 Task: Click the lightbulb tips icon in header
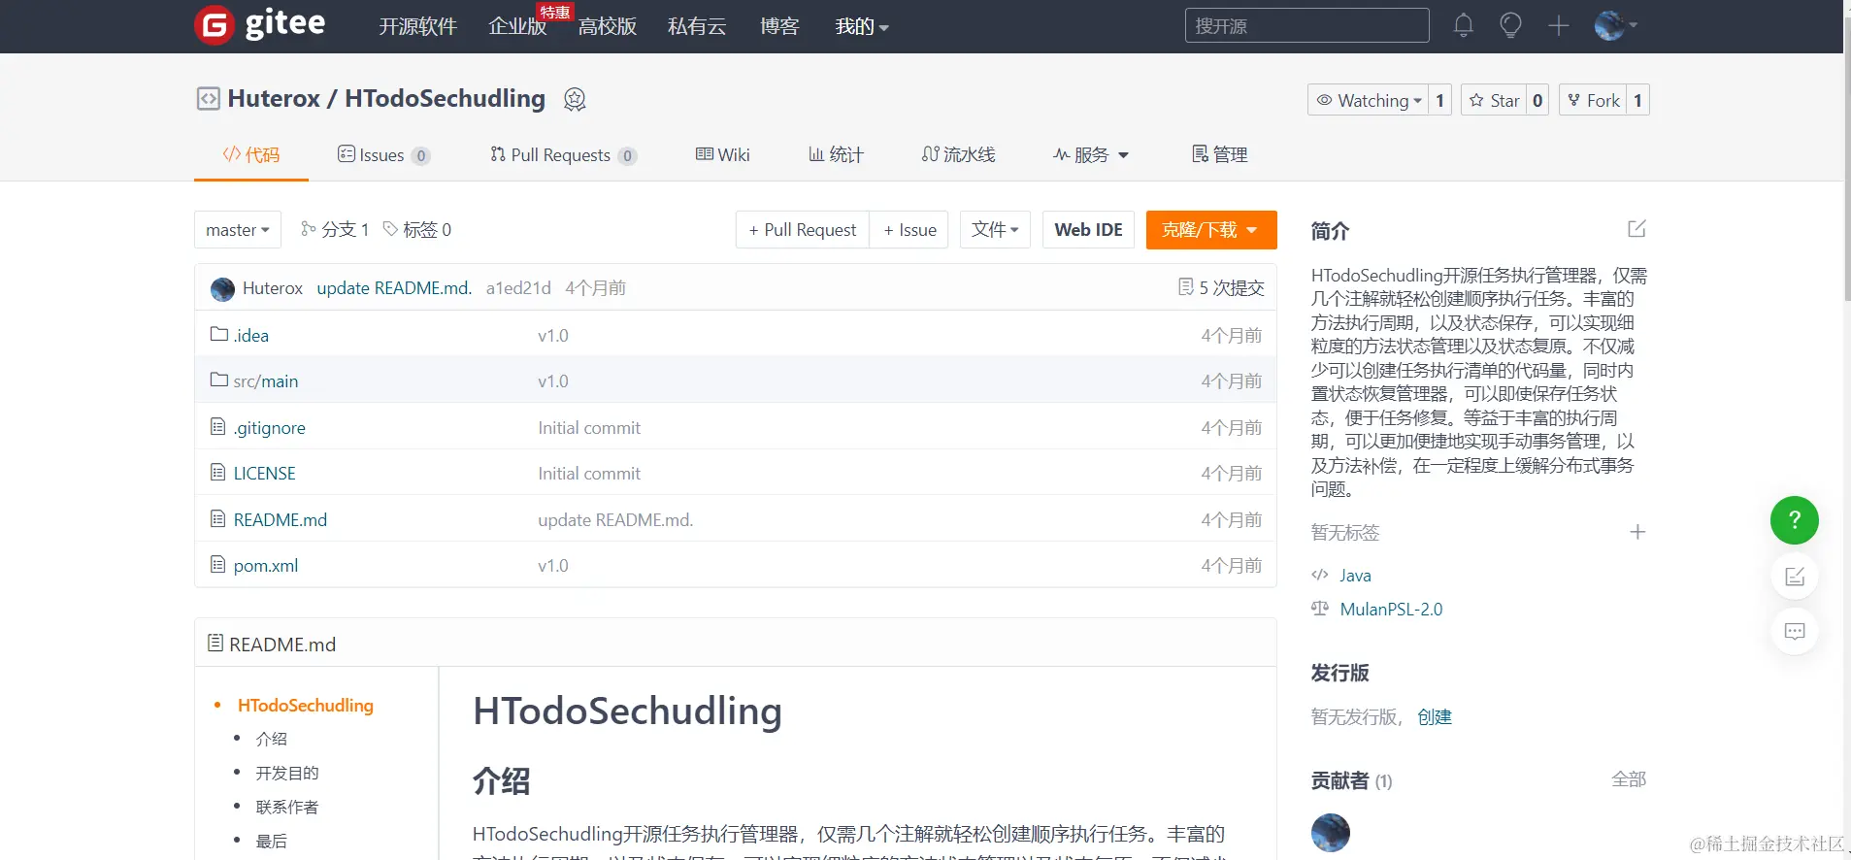[x=1510, y=25]
